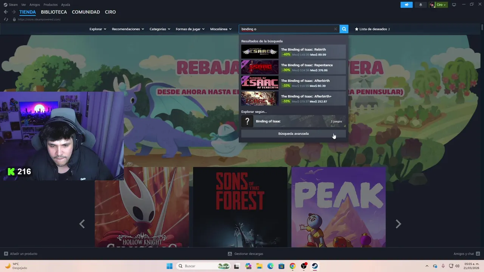
Task: Switch to Google Chrome in taskbar
Action: click(x=292, y=266)
